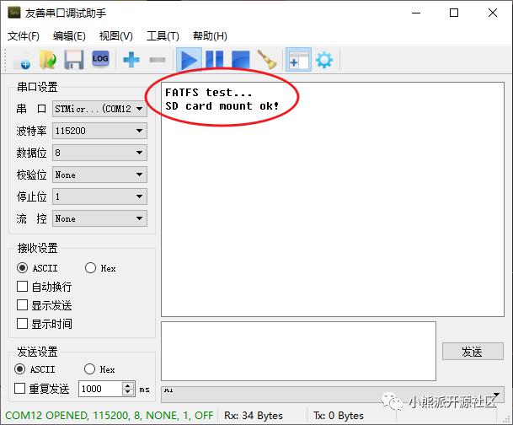Select Hex radio in receive settings
This screenshot has width=513, height=425.
tap(90, 268)
